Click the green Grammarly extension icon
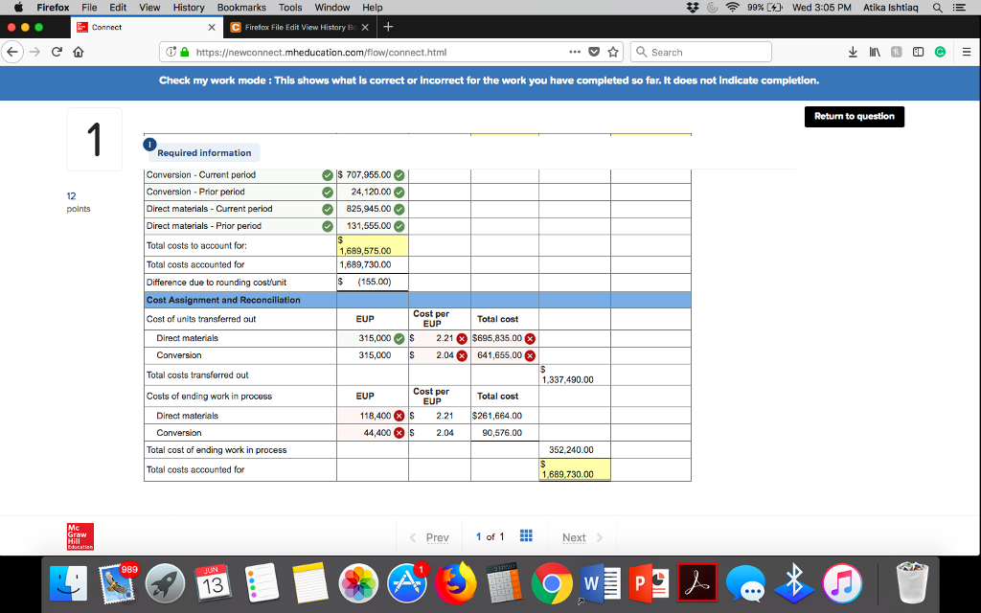 point(941,51)
